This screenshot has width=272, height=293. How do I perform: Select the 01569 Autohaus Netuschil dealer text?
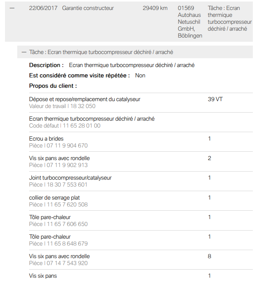[190, 22]
